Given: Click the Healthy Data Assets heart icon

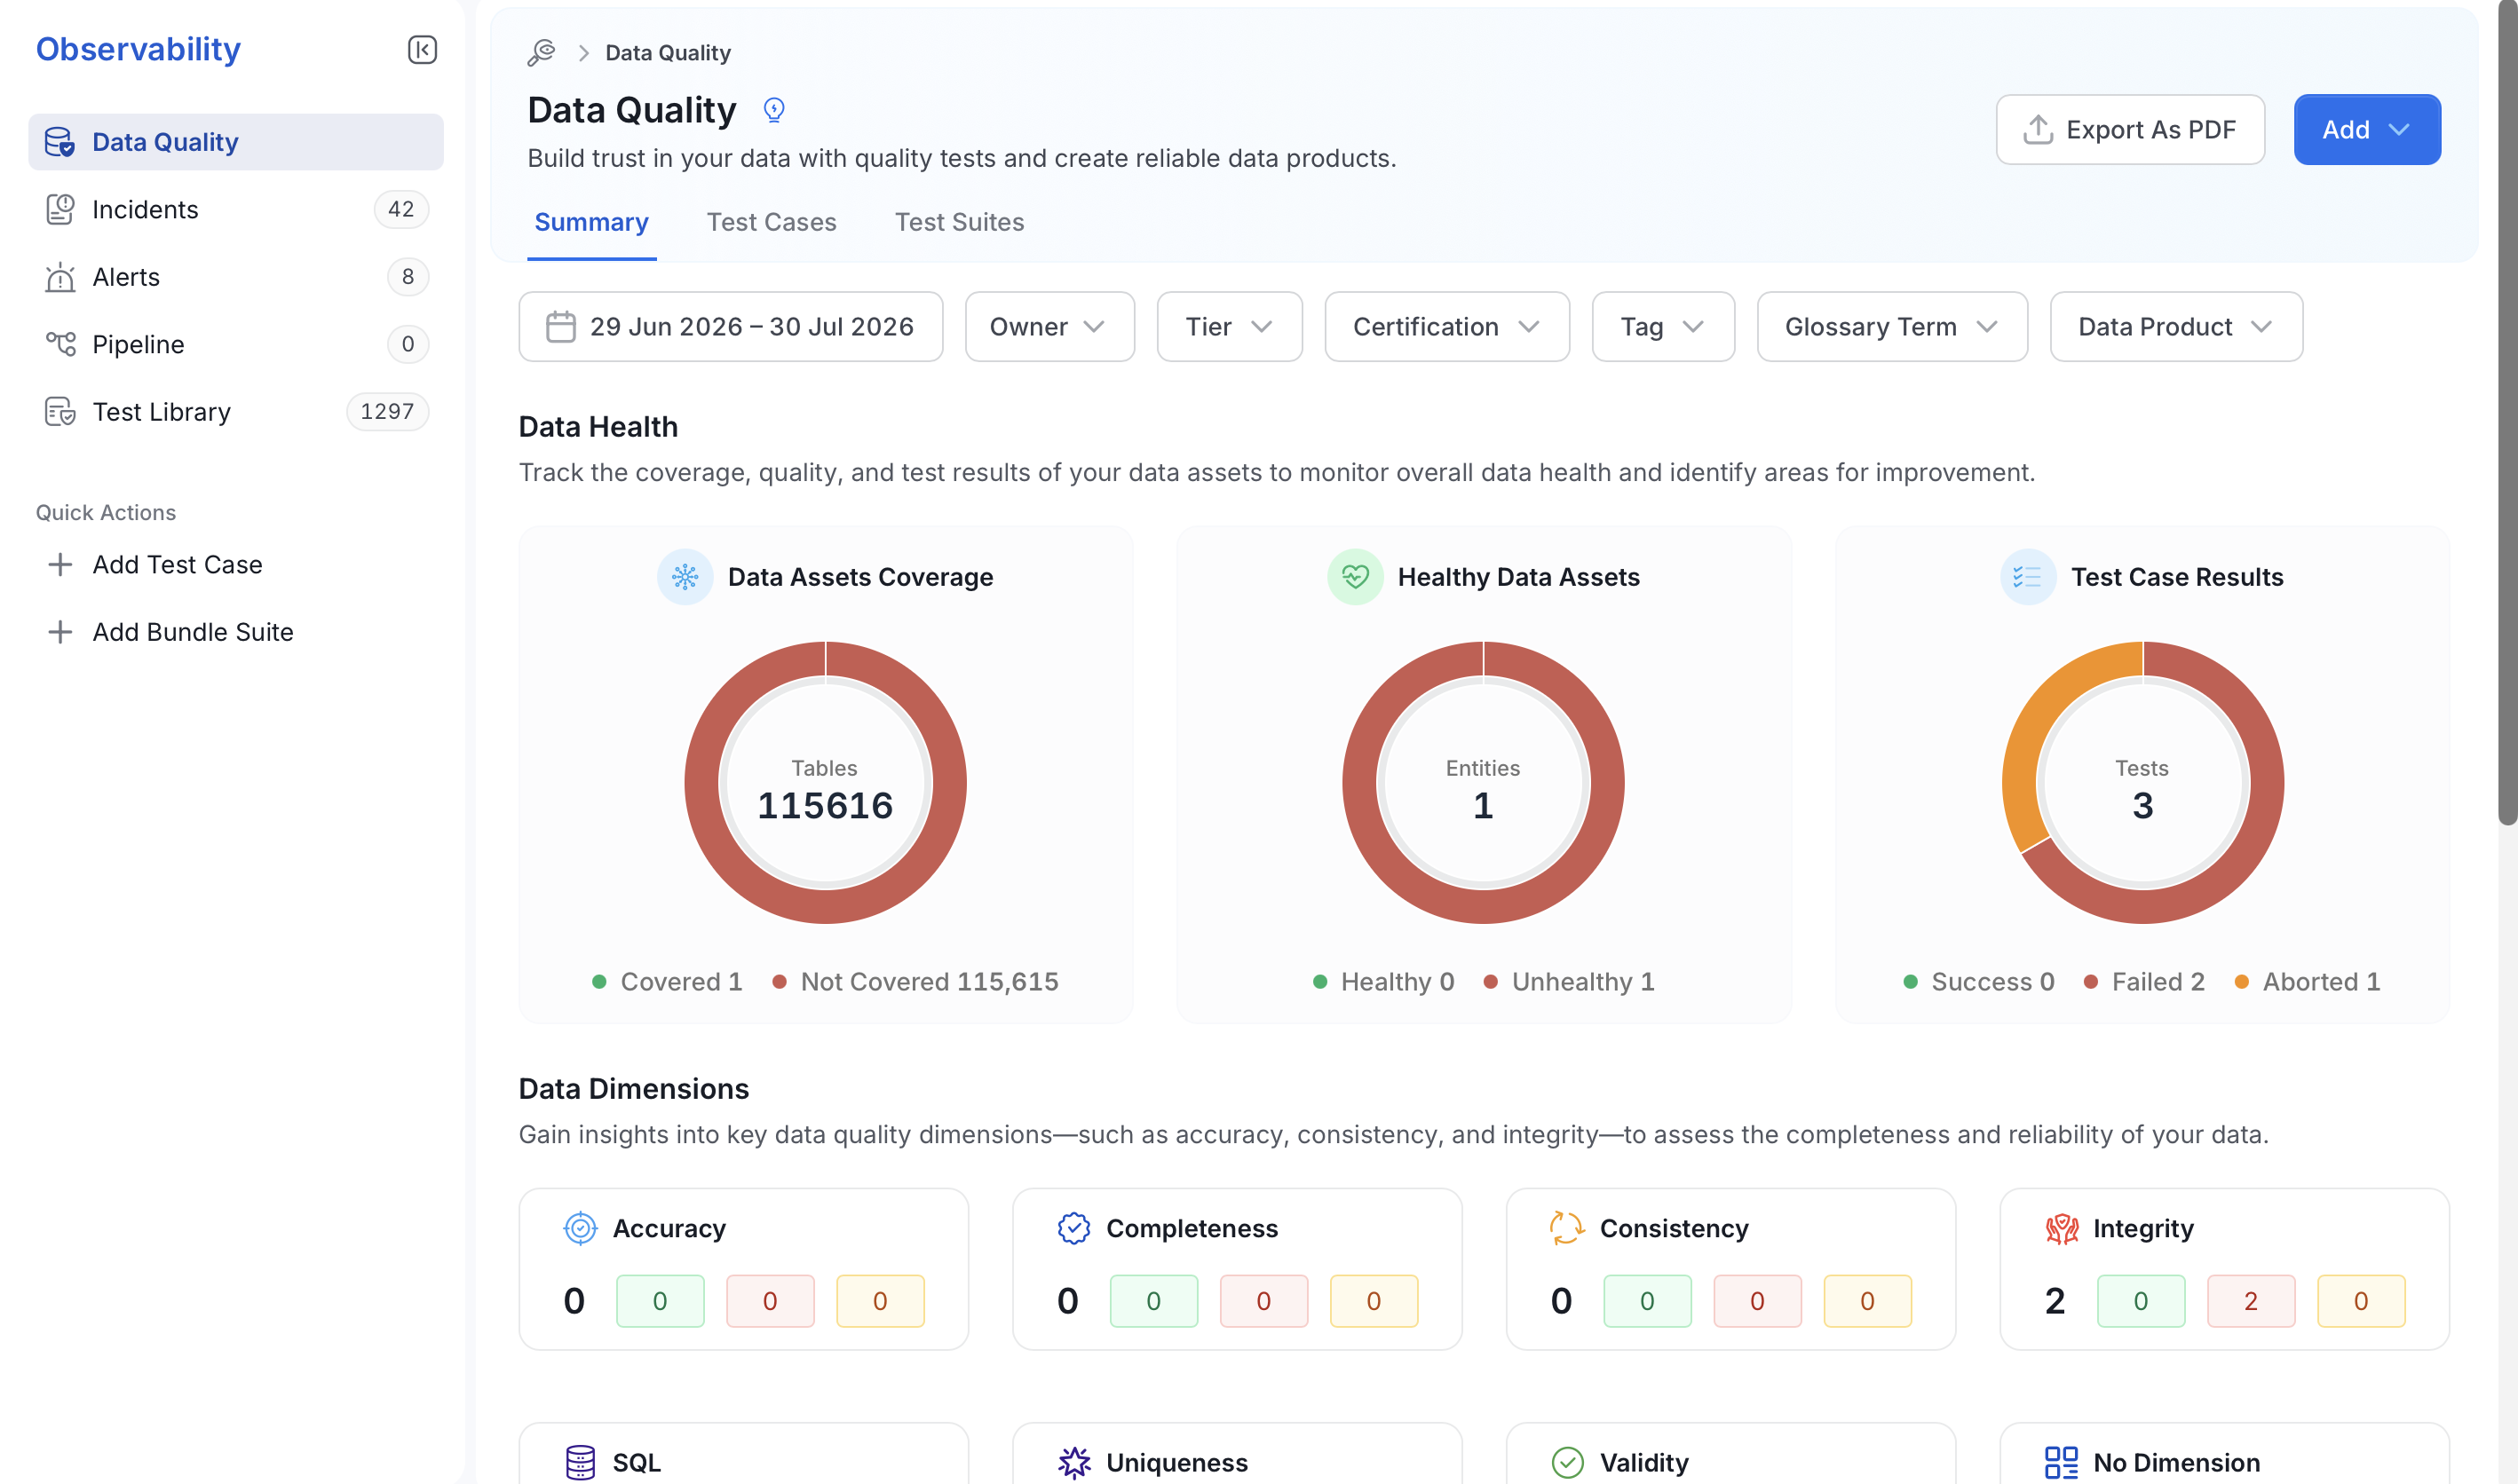Looking at the screenshot, I should pyautogui.click(x=1355, y=577).
